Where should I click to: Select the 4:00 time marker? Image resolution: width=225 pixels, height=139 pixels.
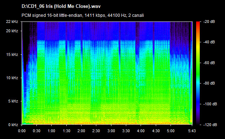coord(141,131)
